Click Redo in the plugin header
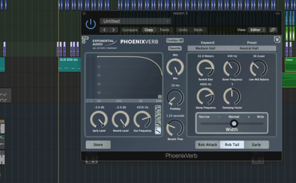This screenshot has width=296, height=183. pos(198,30)
